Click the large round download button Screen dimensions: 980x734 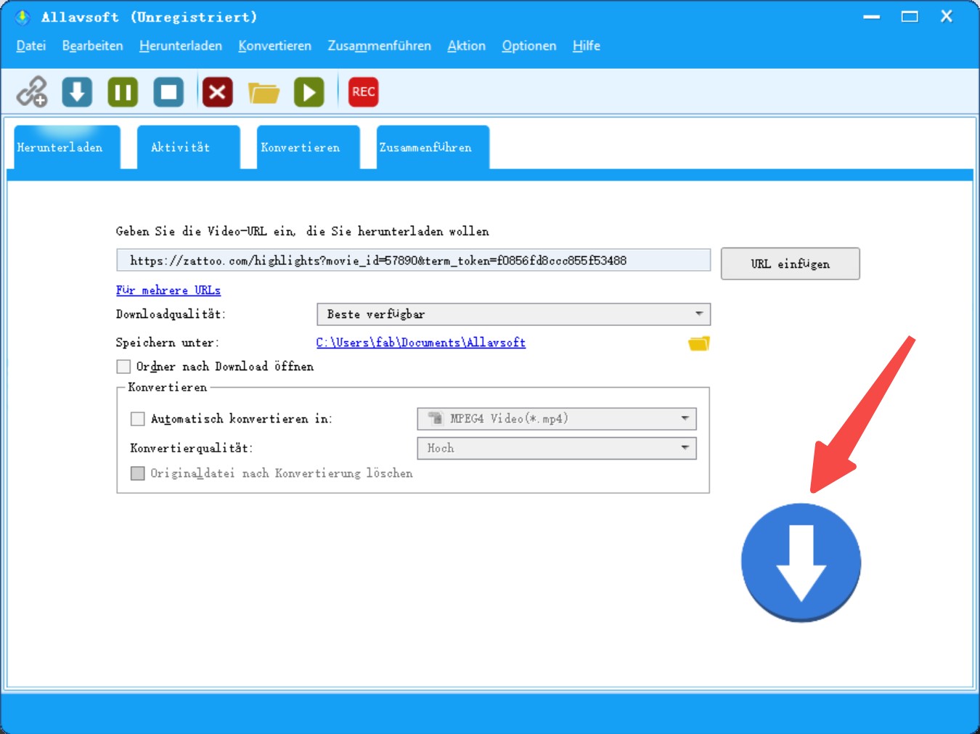pos(801,563)
